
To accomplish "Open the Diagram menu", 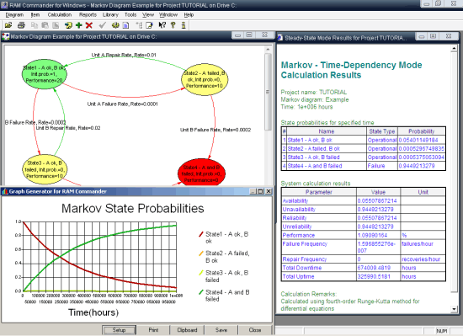I will pyautogui.click(x=14, y=15).
